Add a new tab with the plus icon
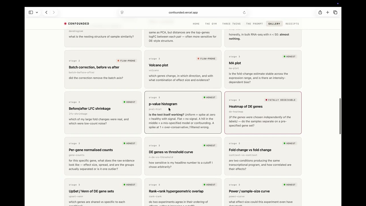 328,12
